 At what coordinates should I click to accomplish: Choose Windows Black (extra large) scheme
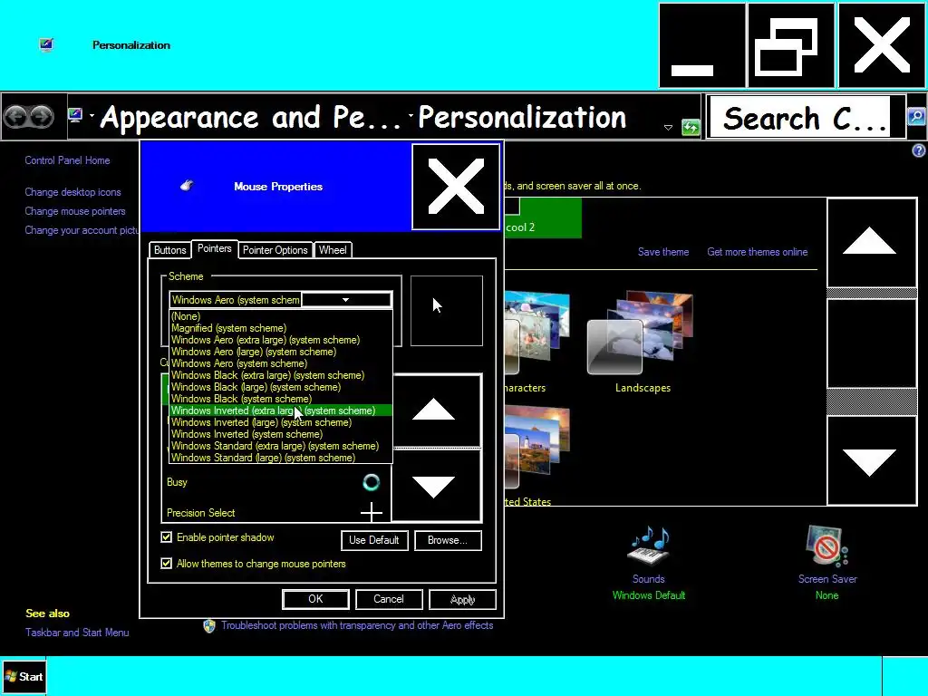point(281,375)
